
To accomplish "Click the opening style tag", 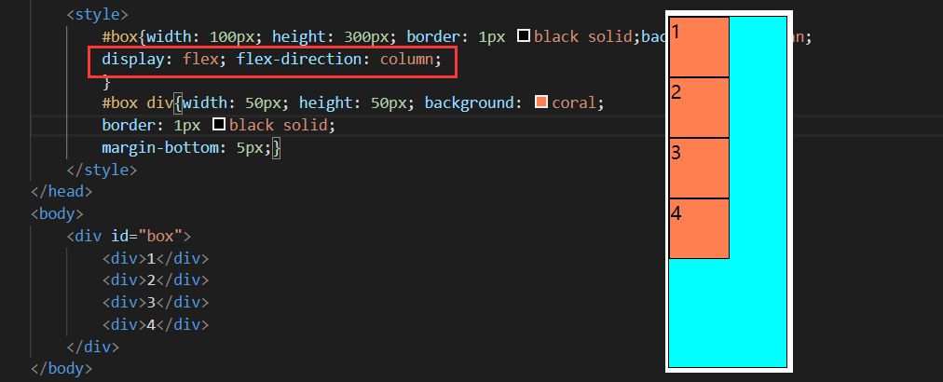I will click(x=98, y=16).
